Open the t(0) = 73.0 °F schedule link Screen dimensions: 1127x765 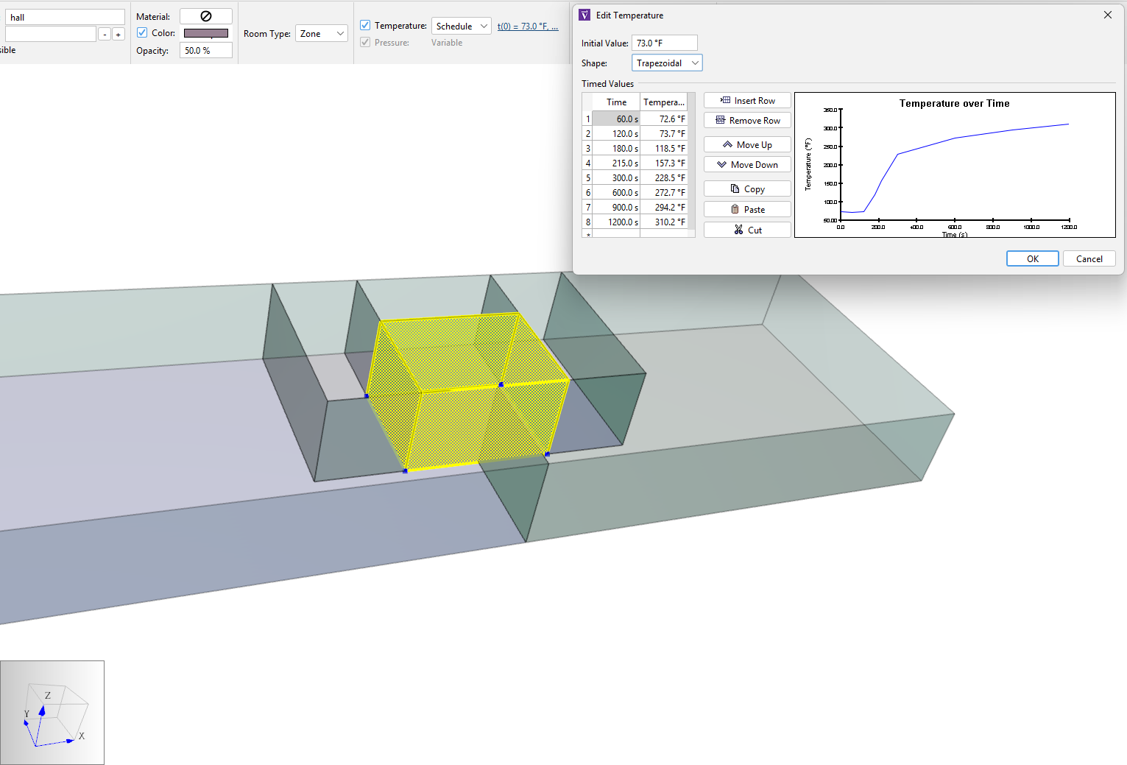coord(528,27)
